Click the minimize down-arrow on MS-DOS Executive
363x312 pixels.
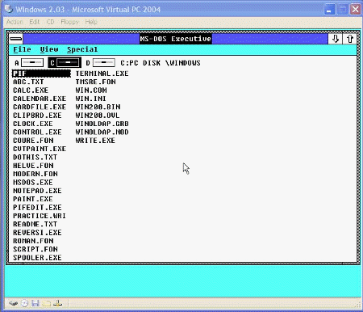[335, 39]
